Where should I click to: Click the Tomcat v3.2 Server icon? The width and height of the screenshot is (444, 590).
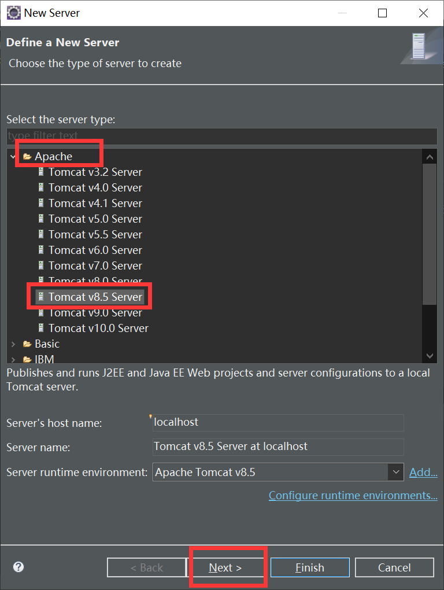tap(41, 172)
